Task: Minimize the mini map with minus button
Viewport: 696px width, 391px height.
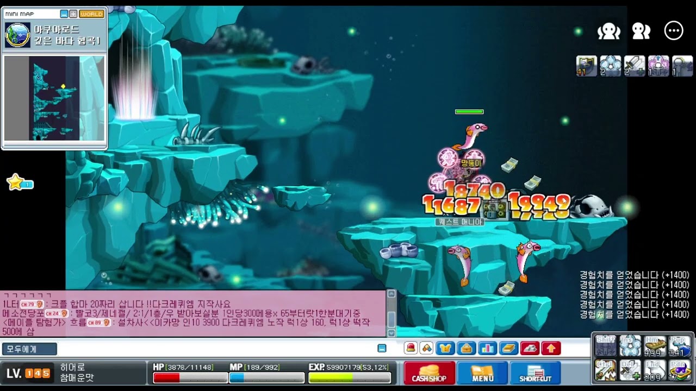Action: tap(64, 14)
